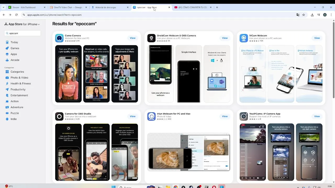This screenshot has width=335, height=188.
Task: Click the Photo & Video camera icon
Action: (x=7, y=78)
